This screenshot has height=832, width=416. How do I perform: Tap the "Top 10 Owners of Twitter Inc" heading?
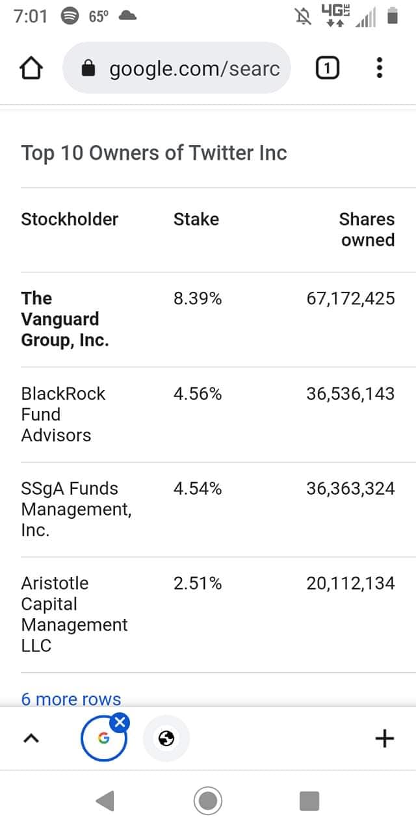click(x=154, y=153)
